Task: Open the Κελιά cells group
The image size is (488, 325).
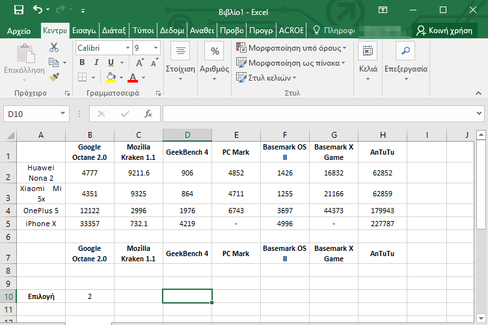Action: pos(368,61)
